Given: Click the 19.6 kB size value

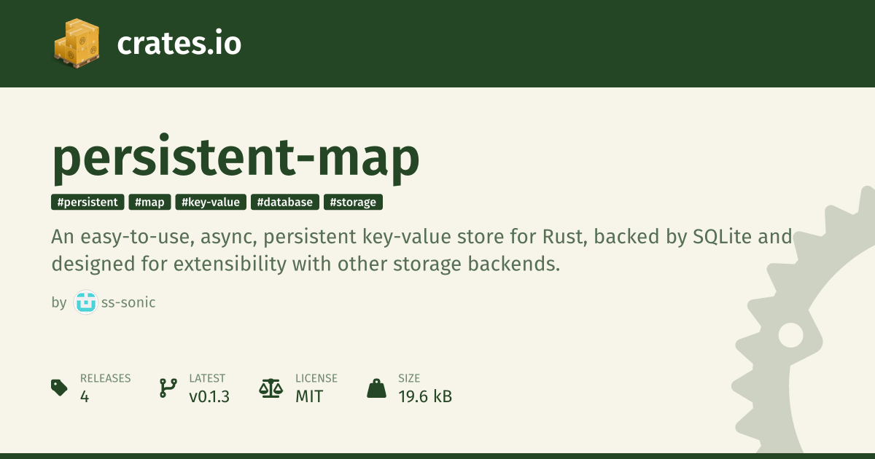Looking at the screenshot, I should click(425, 396).
